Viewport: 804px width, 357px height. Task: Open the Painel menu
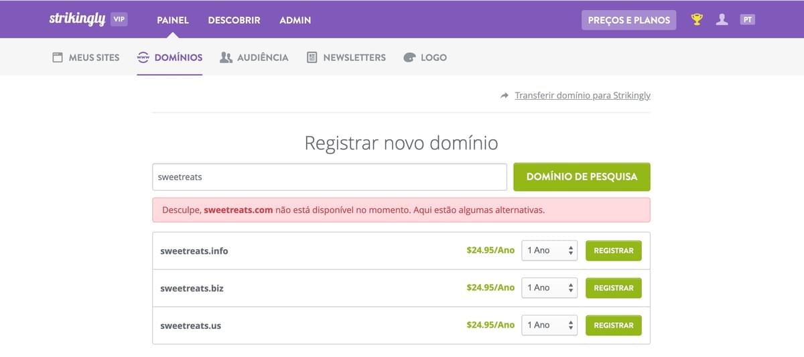[x=173, y=20]
